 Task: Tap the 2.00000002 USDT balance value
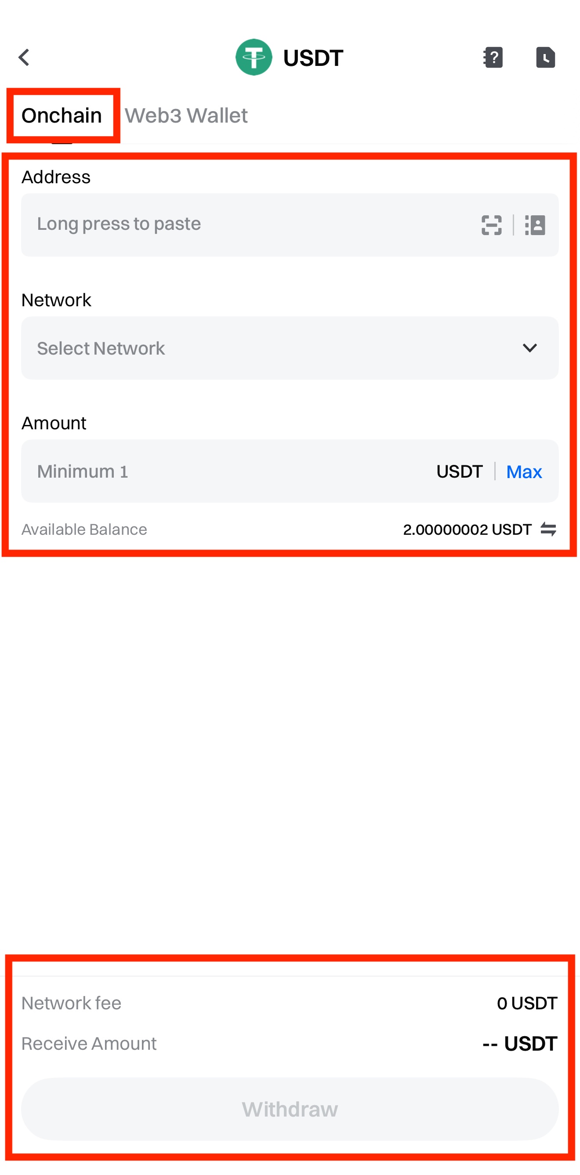point(467,529)
